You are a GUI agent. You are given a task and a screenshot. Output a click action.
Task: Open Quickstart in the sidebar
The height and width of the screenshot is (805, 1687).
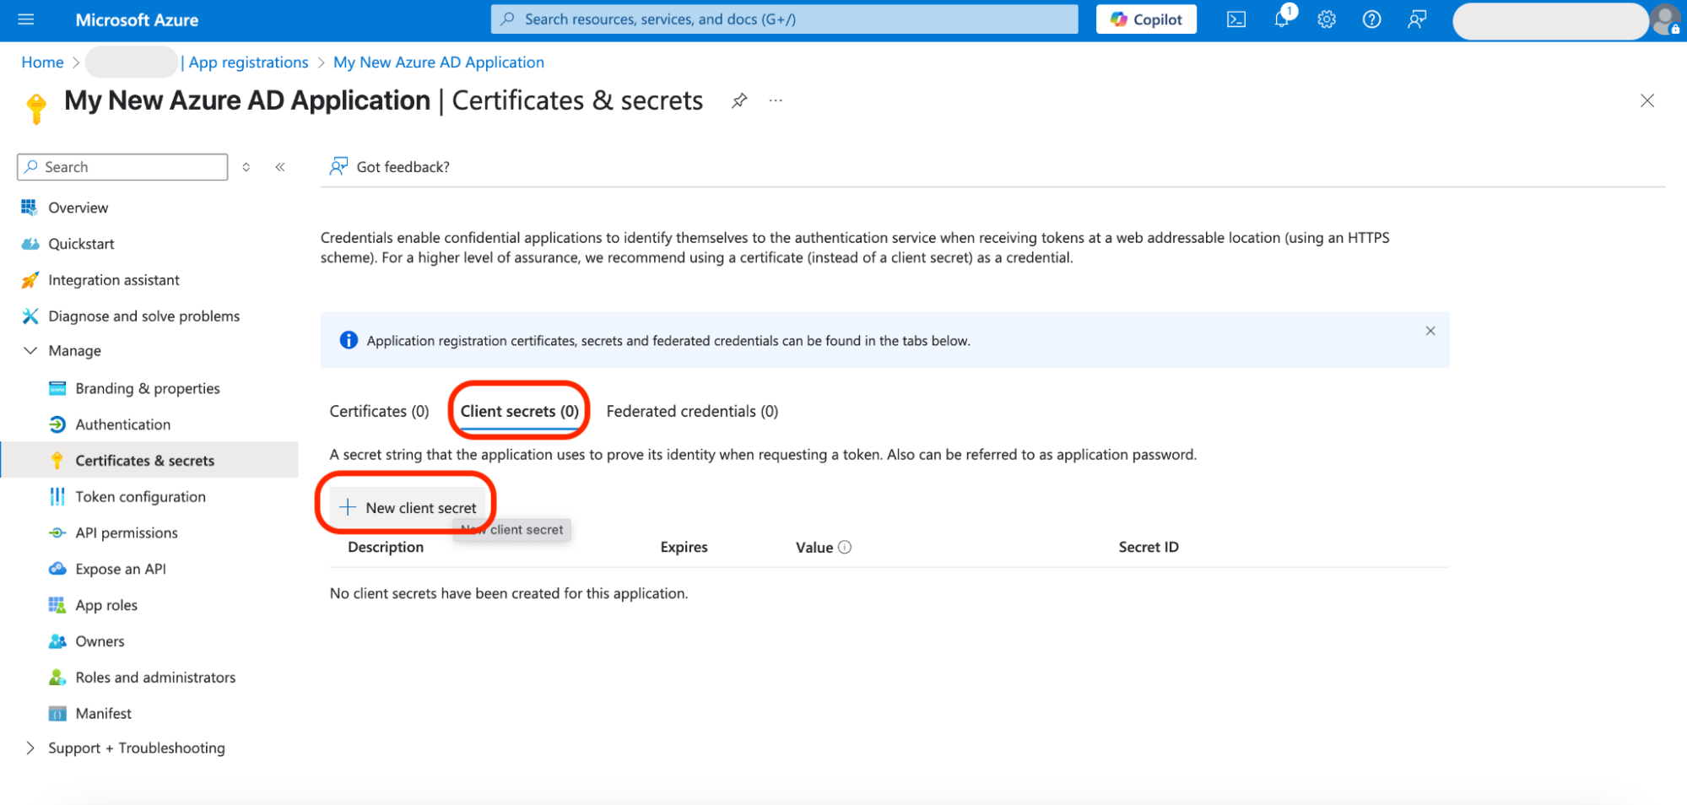click(81, 244)
